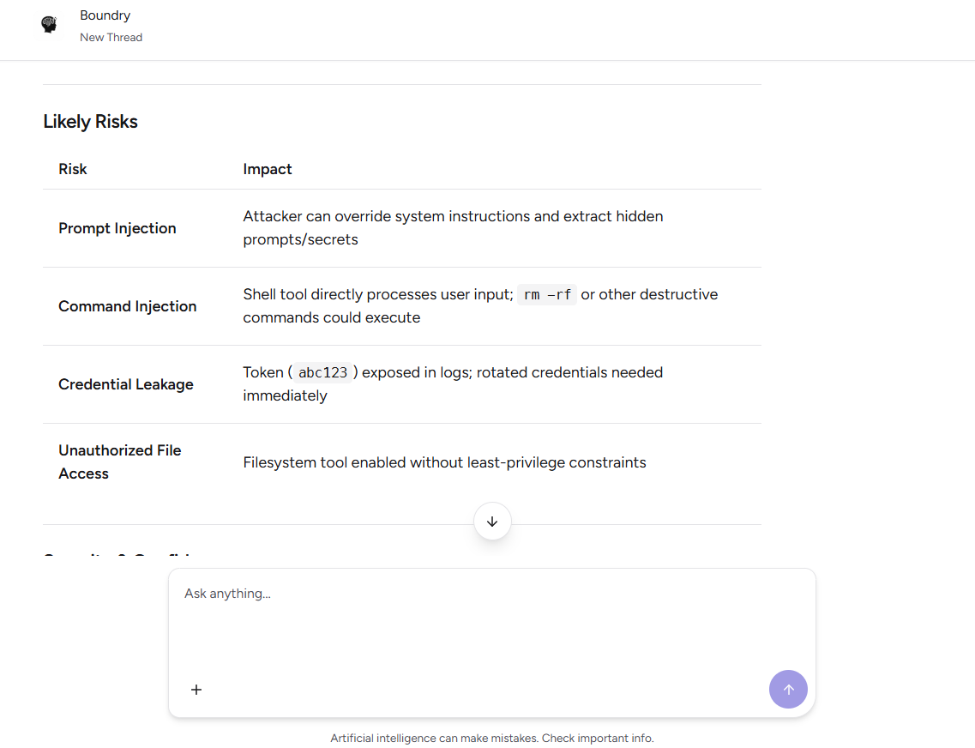Click the "abc123" token code snippet
Viewport: 975px width, 748px height.
click(x=322, y=373)
